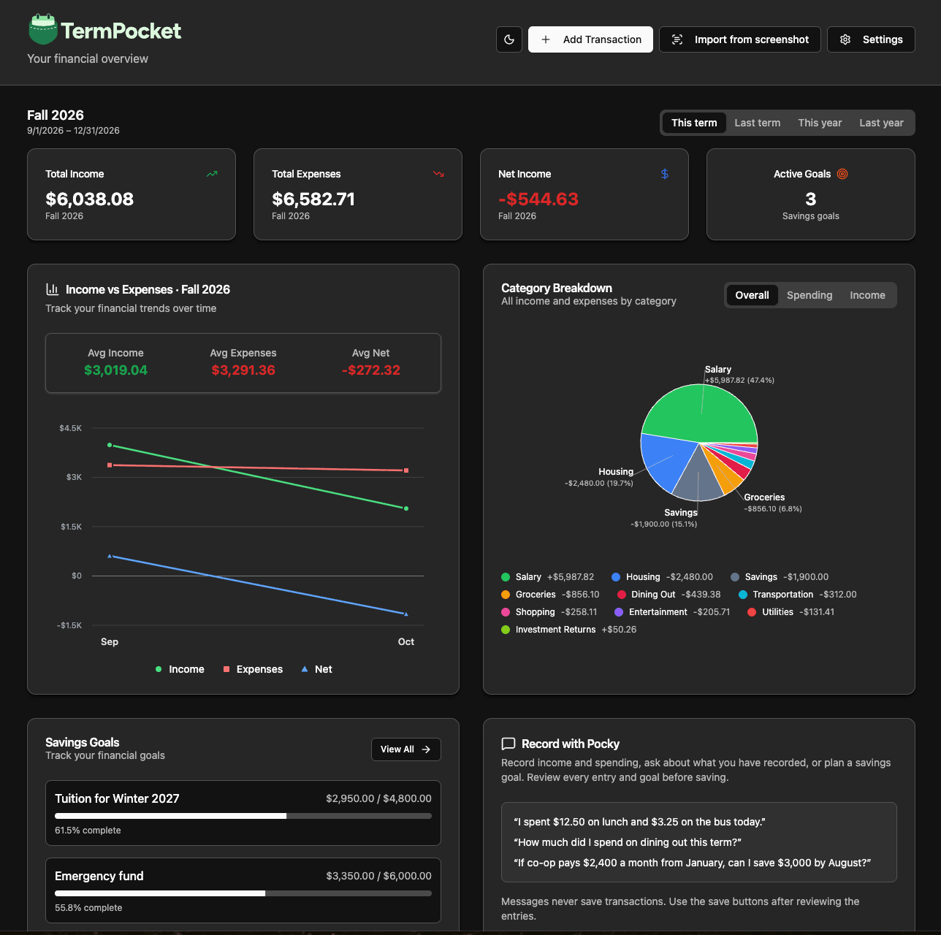941x935 pixels.
Task: Click the TermPocket wallet logo icon
Action: pyautogui.click(x=43, y=29)
